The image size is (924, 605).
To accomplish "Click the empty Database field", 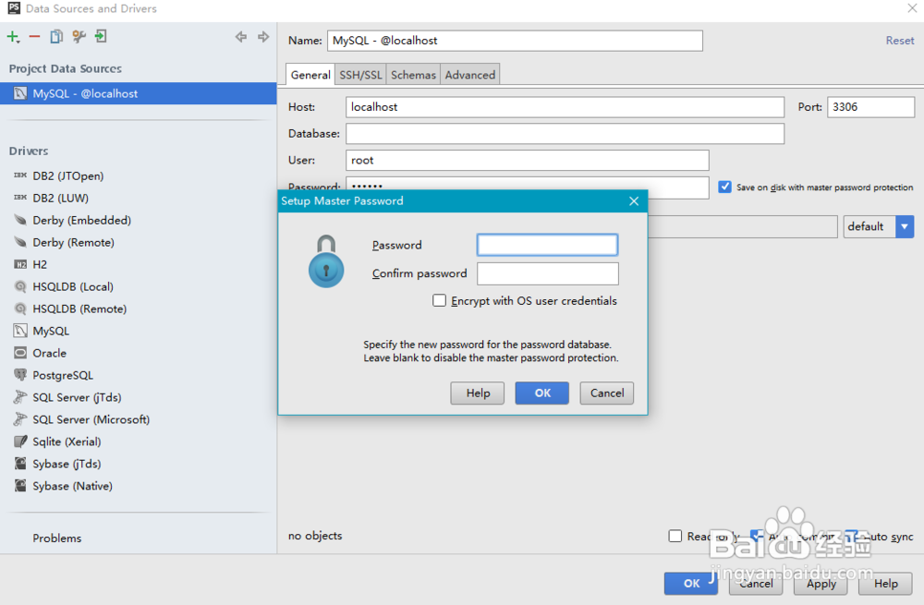I will point(565,134).
